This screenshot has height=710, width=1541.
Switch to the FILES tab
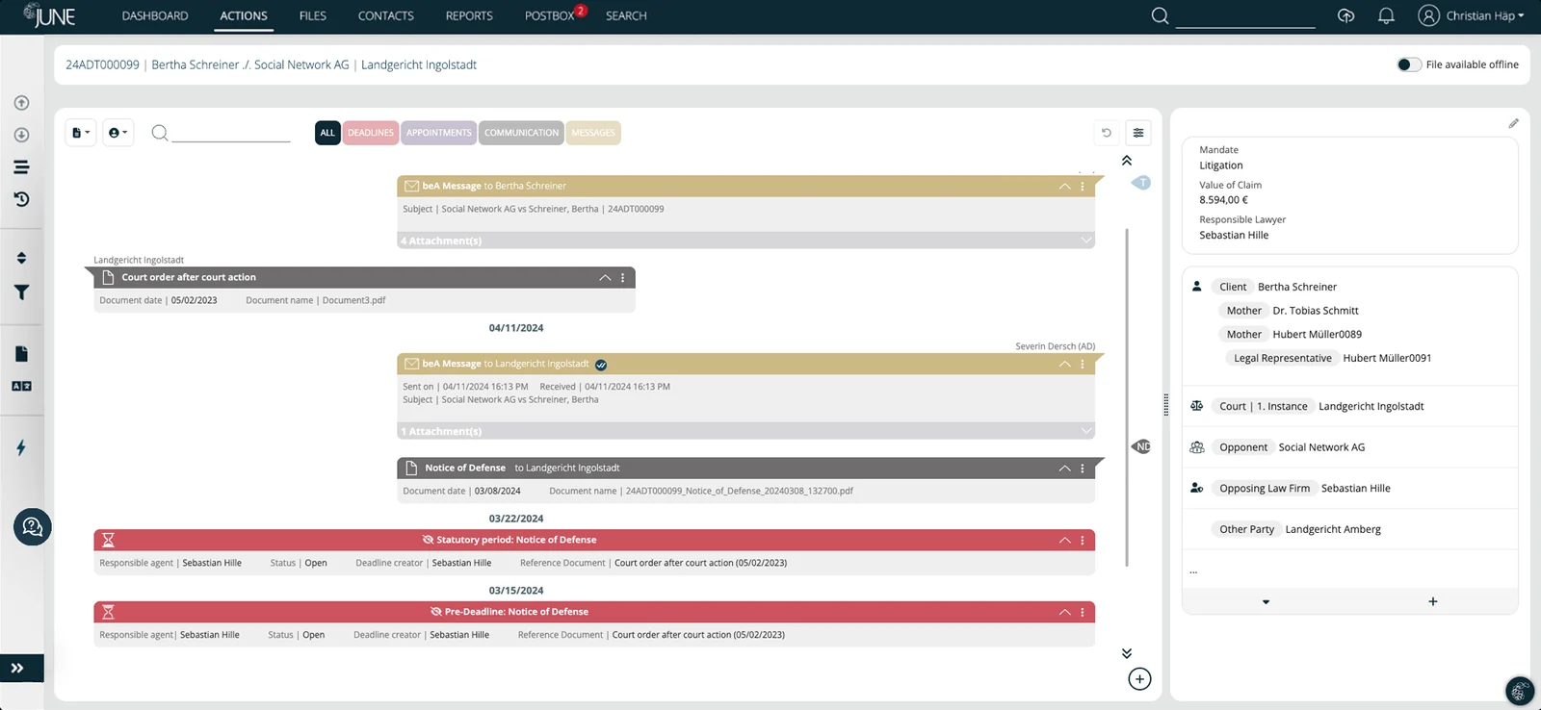tap(313, 15)
